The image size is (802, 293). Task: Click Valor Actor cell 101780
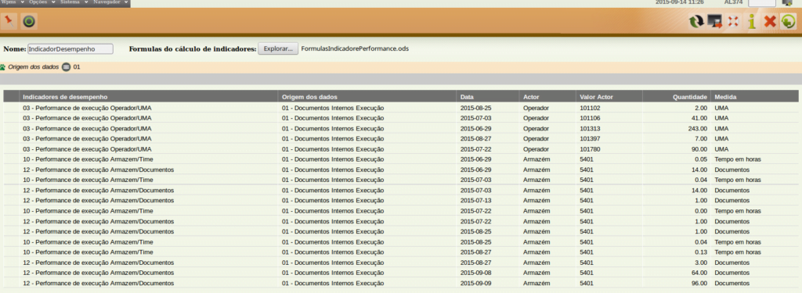[591, 149]
